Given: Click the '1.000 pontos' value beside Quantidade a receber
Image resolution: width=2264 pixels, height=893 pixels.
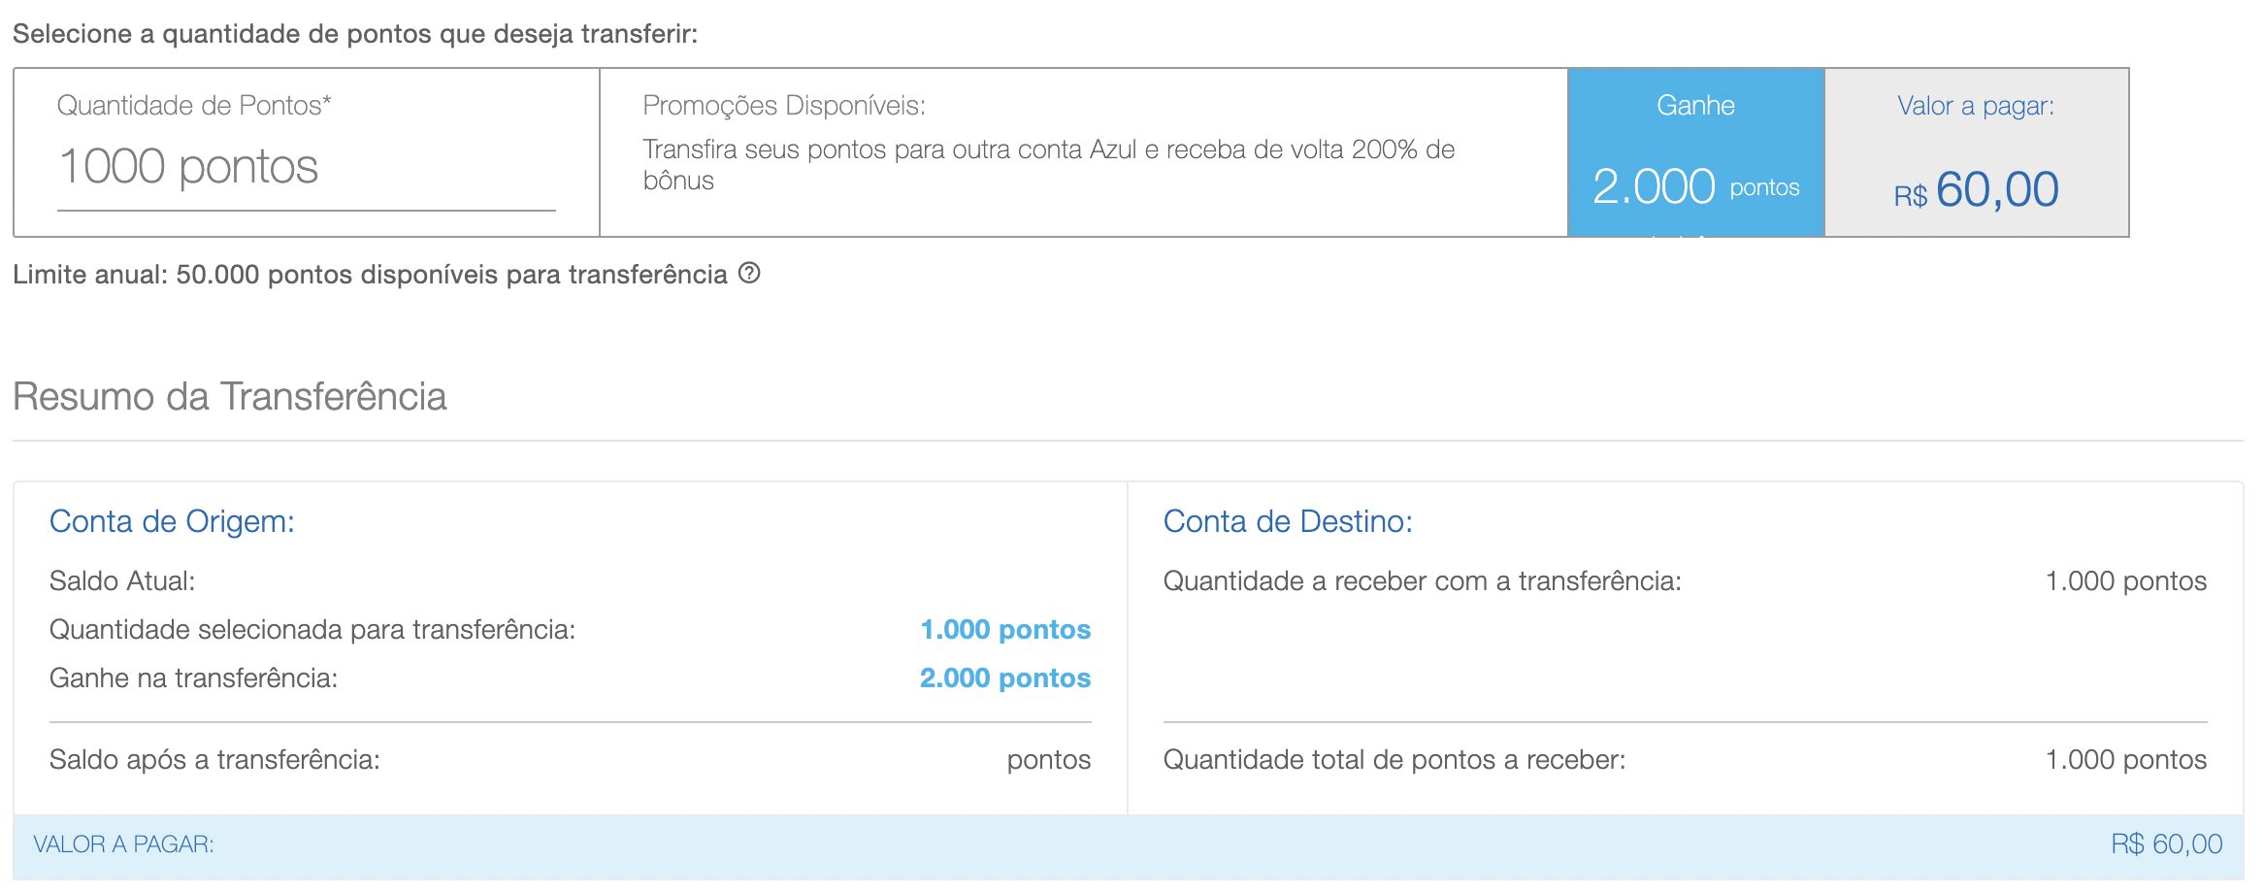Looking at the screenshot, I should coord(2126,581).
